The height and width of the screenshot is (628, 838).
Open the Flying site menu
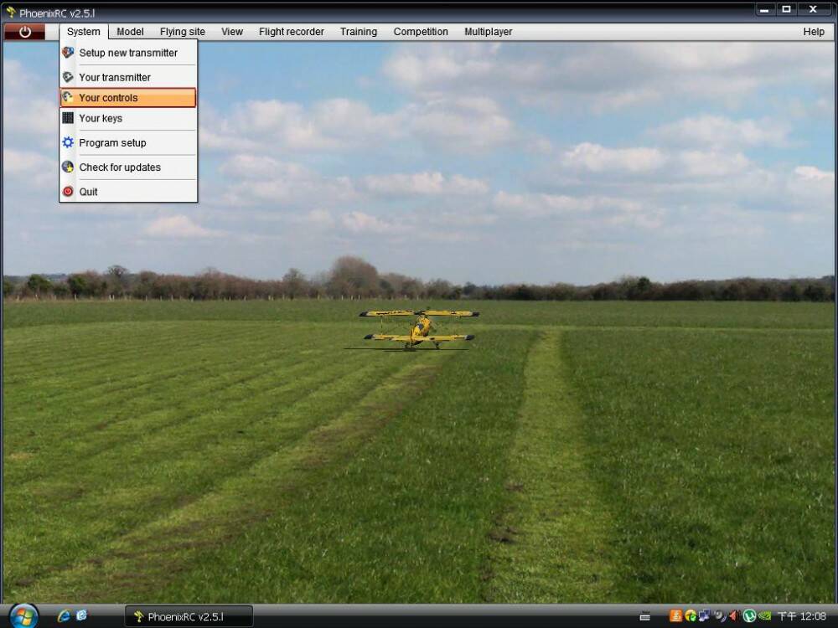(182, 32)
